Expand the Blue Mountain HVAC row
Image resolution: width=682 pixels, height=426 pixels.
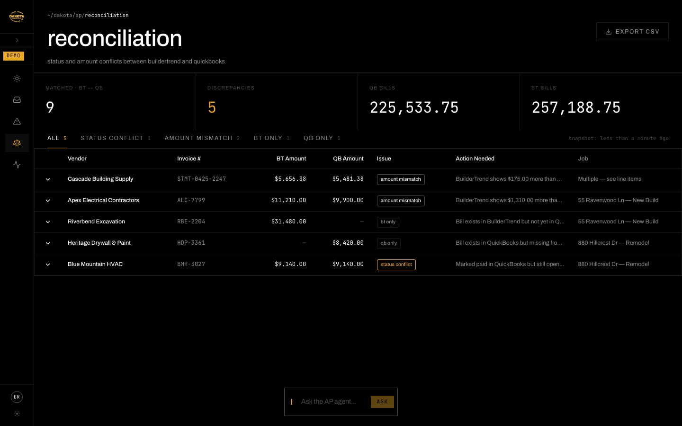coord(48,265)
